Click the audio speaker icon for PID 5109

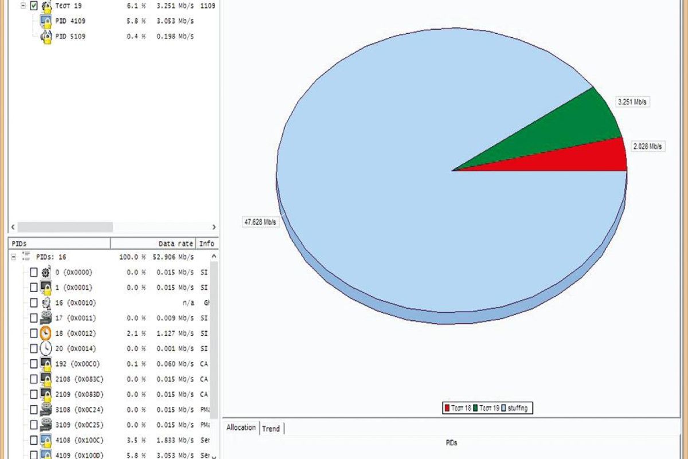[46, 37]
